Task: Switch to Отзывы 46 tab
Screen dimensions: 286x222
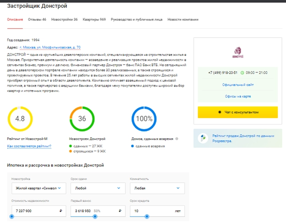Action: coord(37,20)
